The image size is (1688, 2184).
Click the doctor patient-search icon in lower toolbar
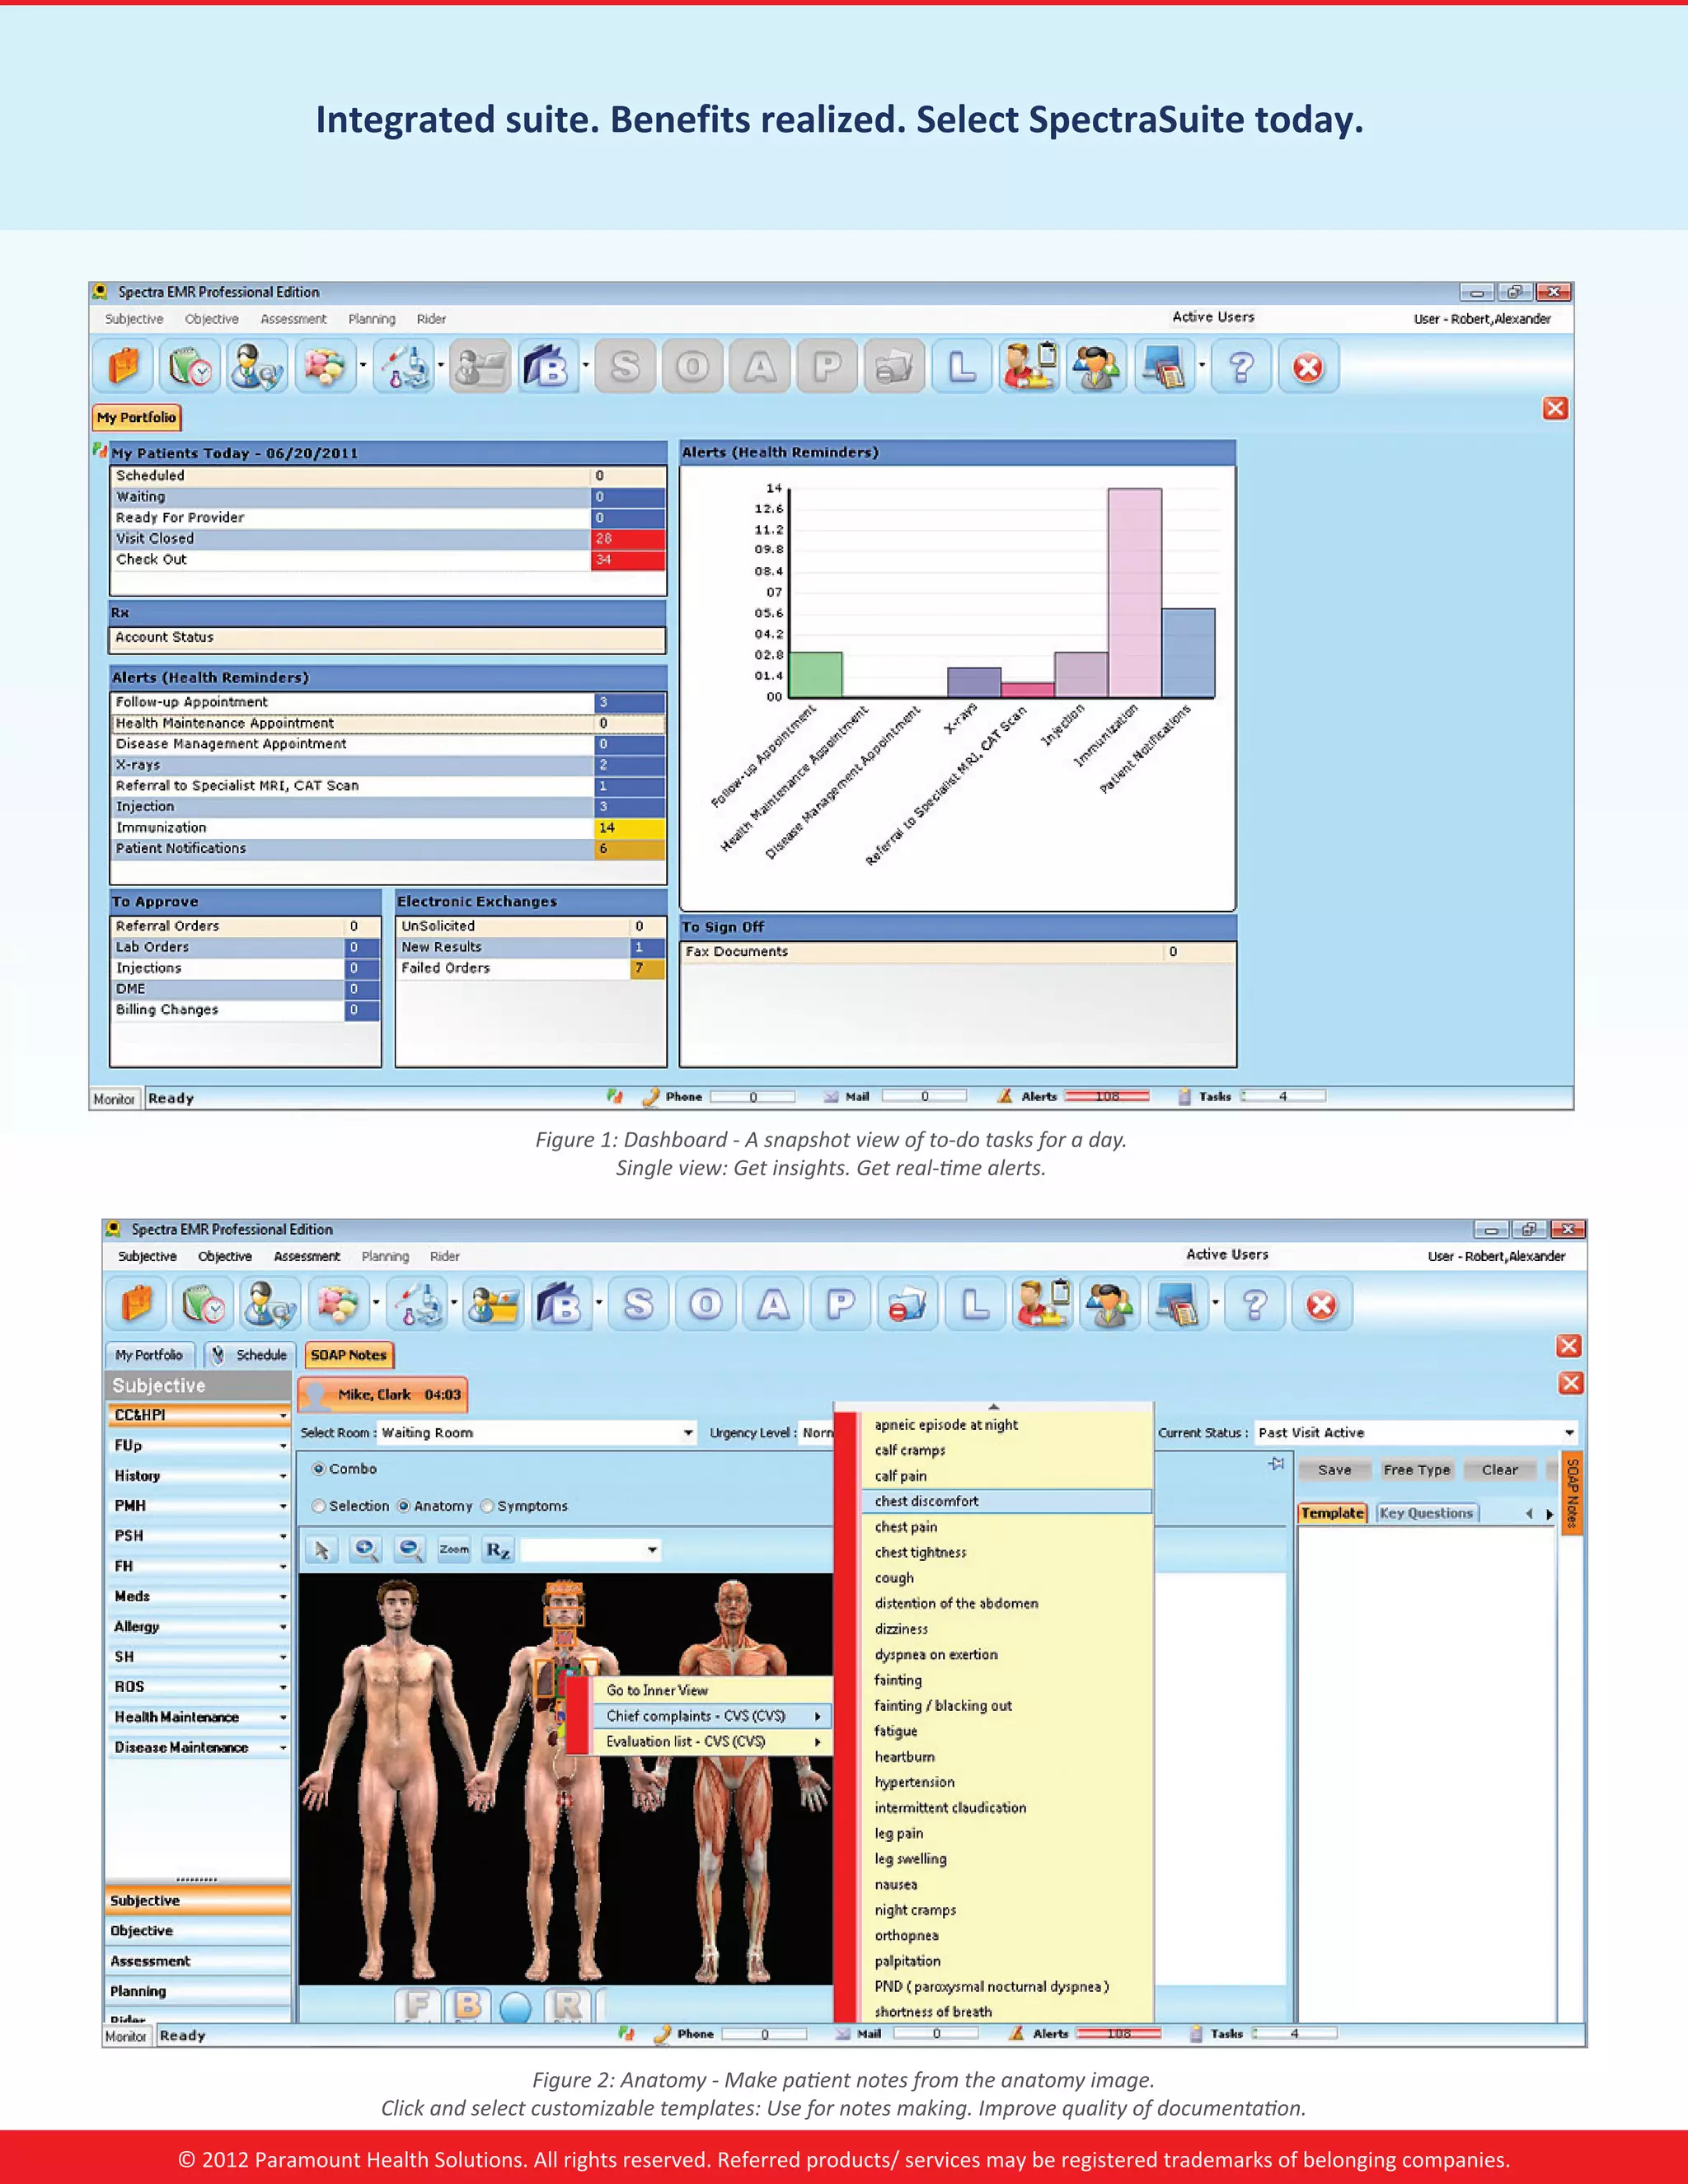pos(270,1304)
